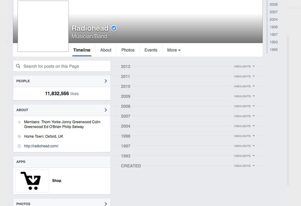
Task: Click the home town building icon
Action: point(19,136)
